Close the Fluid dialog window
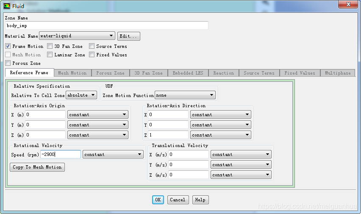The image size is (361, 214). [348, 4]
